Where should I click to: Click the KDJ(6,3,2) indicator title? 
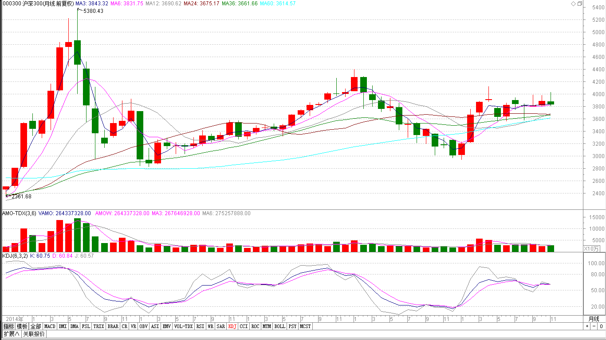point(16,256)
